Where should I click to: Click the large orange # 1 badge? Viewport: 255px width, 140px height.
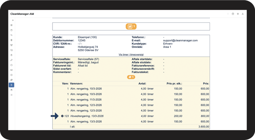(x=131, y=26)
